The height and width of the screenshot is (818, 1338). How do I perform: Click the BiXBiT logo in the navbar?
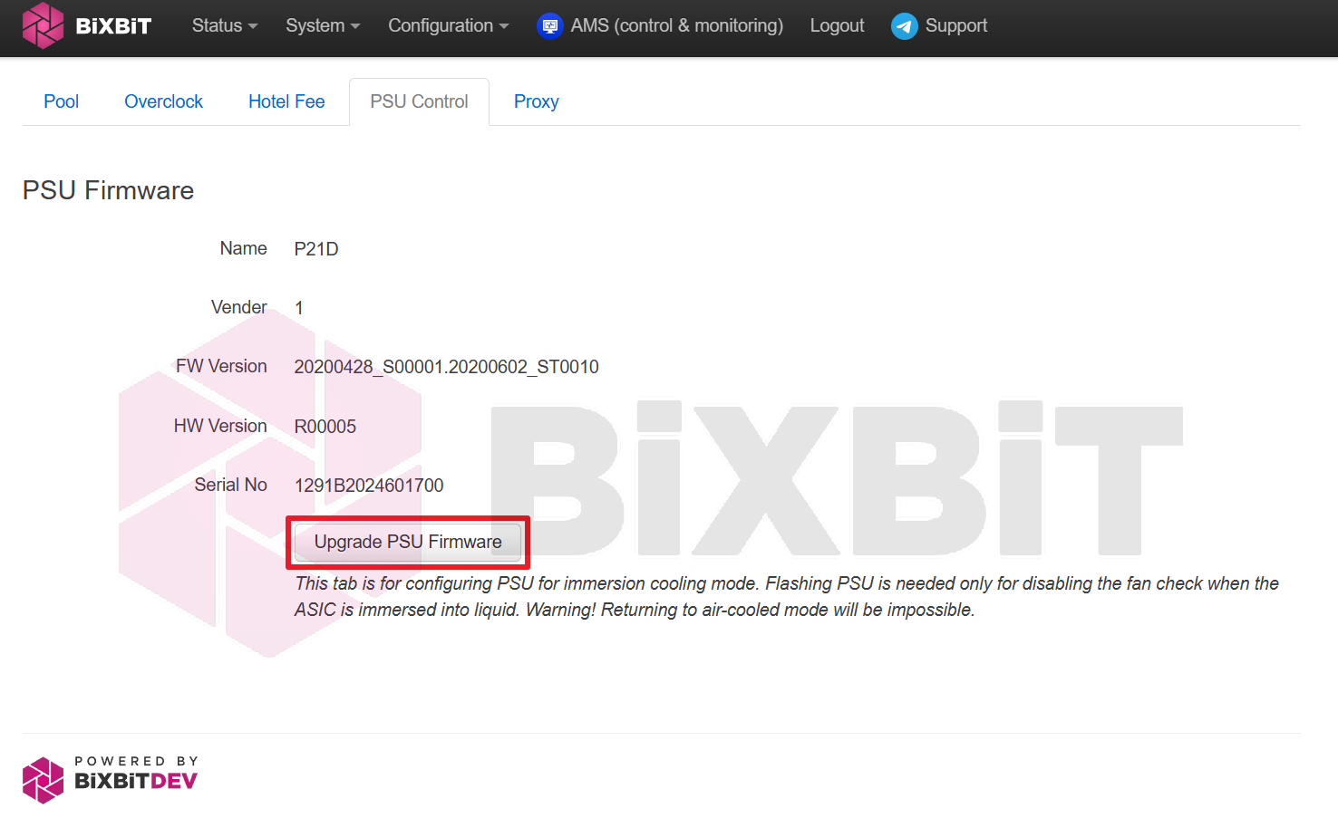(x=87, y=25)
